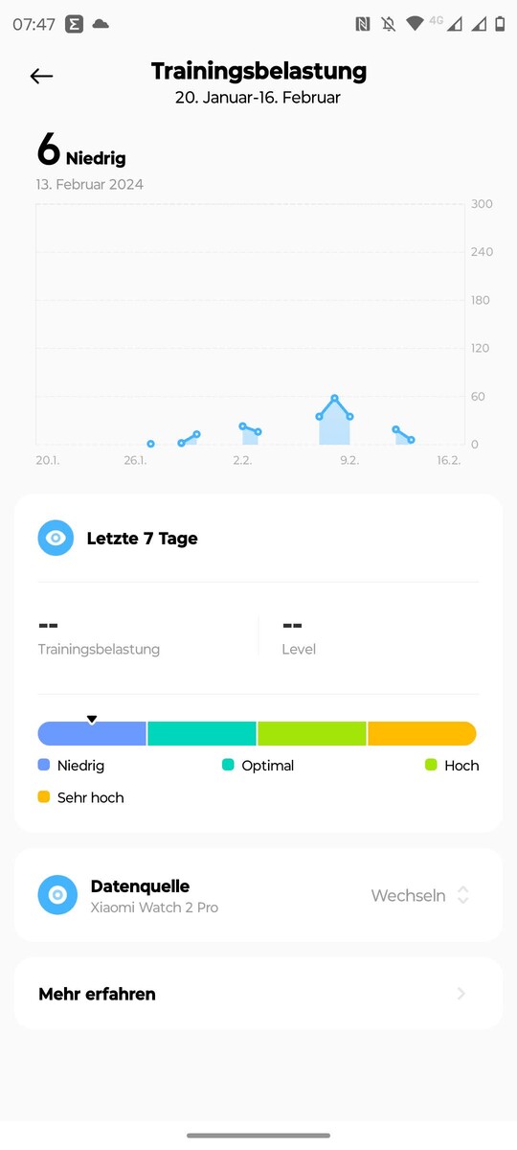
Task: Open the Wechseln data source selector
Action: 420,895
